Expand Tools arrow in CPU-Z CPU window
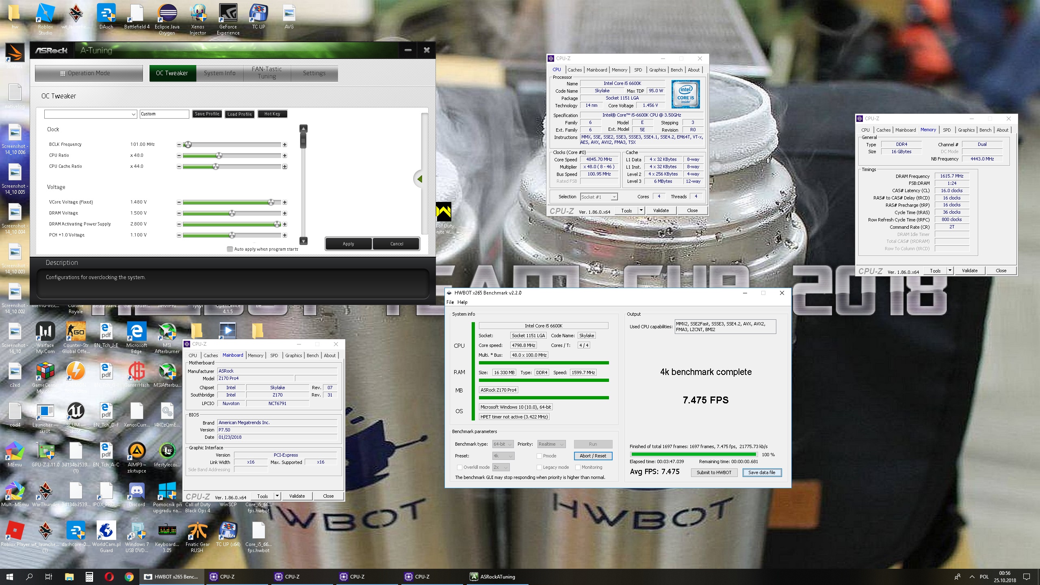Screen dimensions: 1040x585 [641, 210]
